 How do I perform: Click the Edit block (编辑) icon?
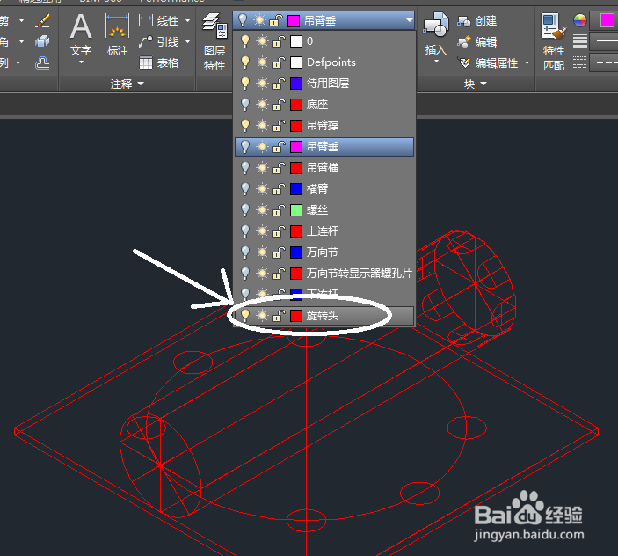[464, 41]
